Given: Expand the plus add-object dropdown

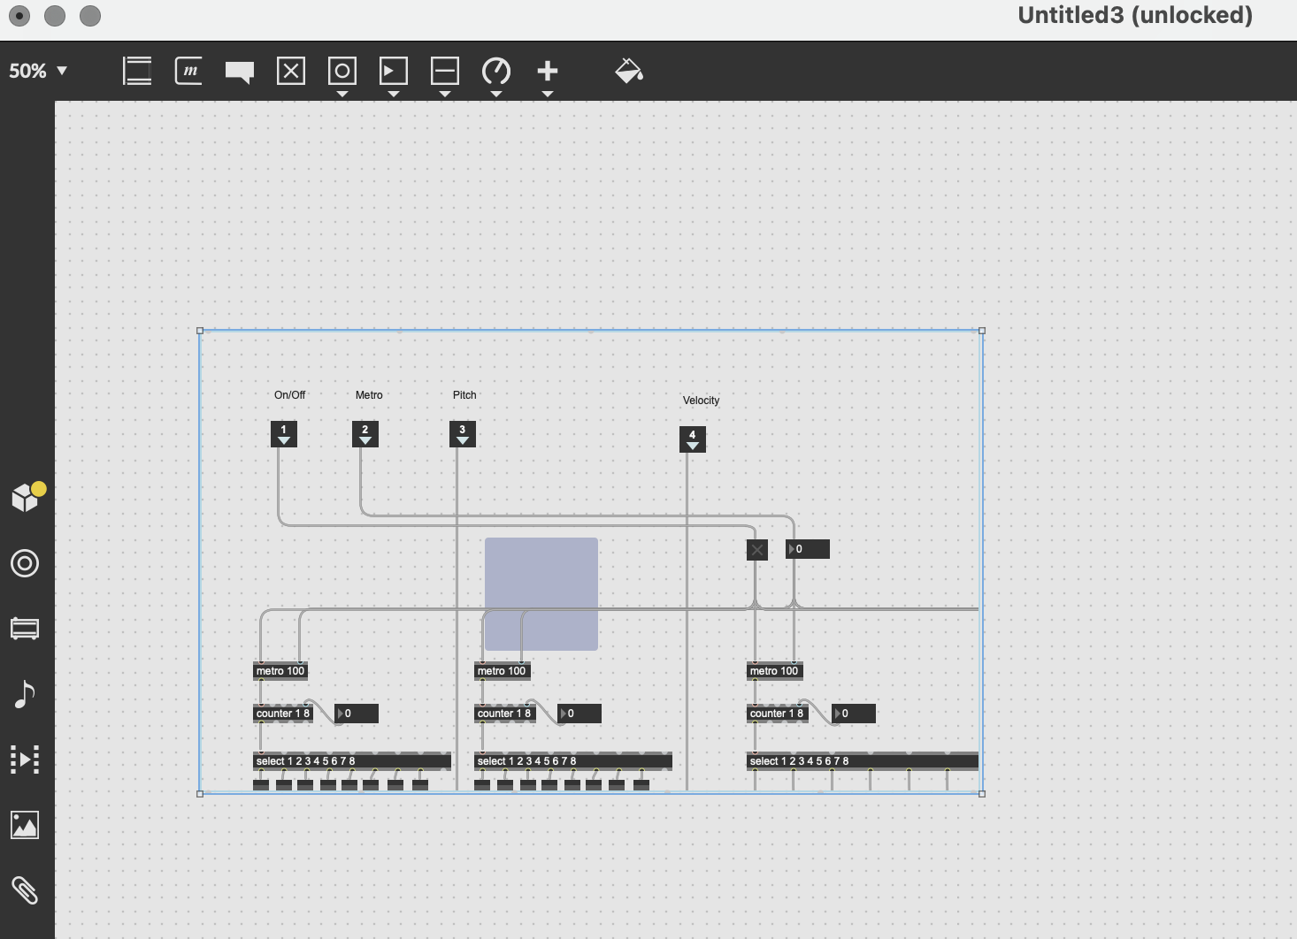Looking at the screenshot, I should [548, 93].
